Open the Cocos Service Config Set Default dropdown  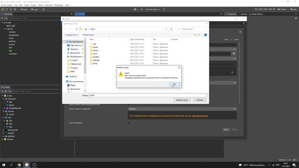[182, 109]
